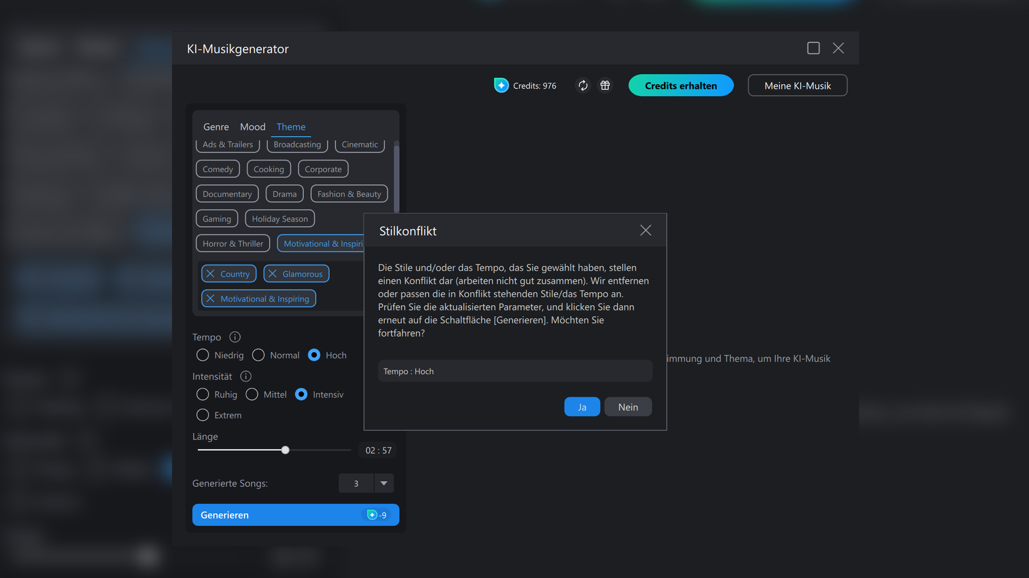1029x578 pixels.
Task: Confirm with the Ja button
Action: pyautogui.click(x=581, y=407)
